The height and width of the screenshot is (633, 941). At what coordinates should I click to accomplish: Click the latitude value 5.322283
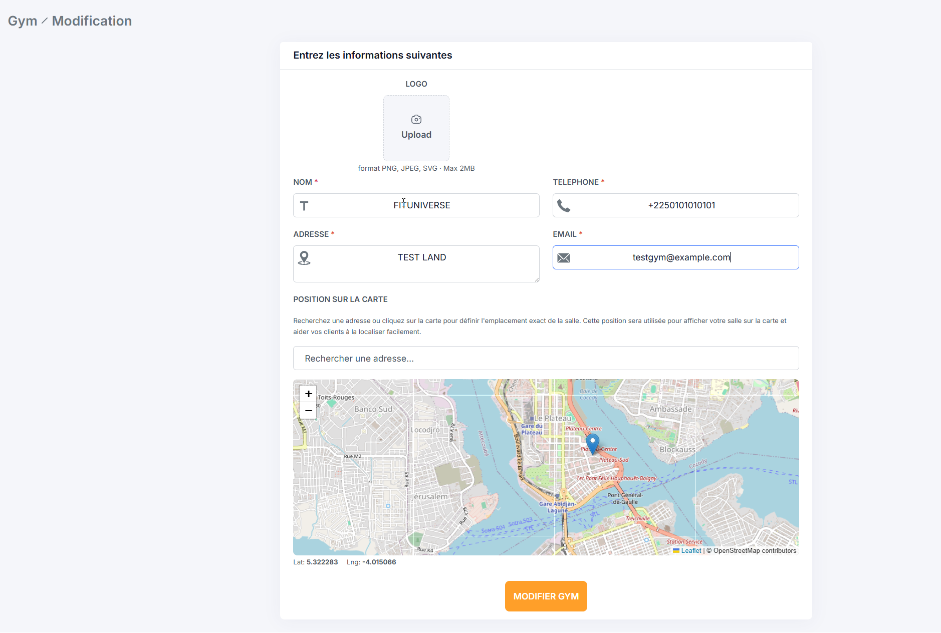[322, 562]
